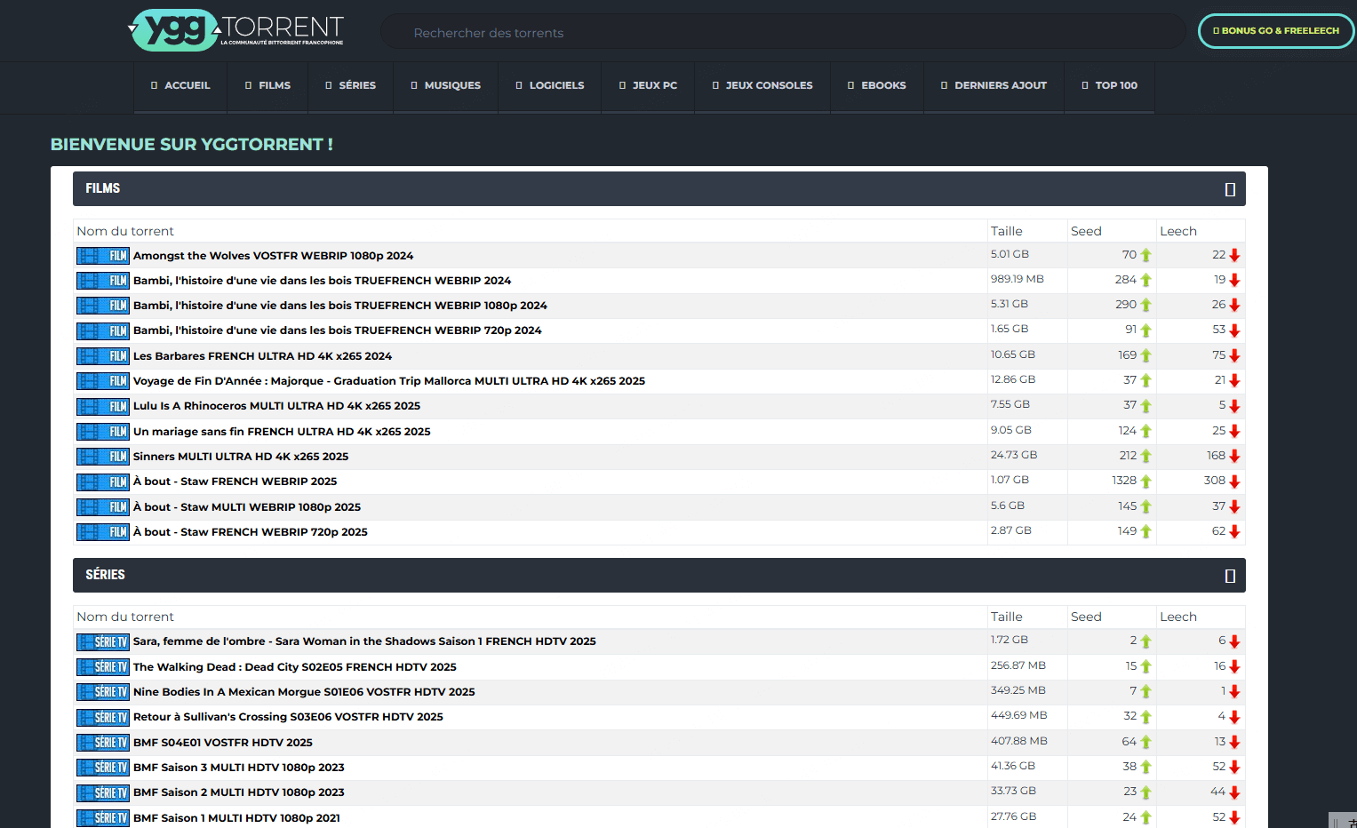The width and height of the screenshot is (1357, 828).
Task: Open the Bambi TRUEFRENCH WEBRIP 1080p 2024 torrent
Action: tap(340, 305)
